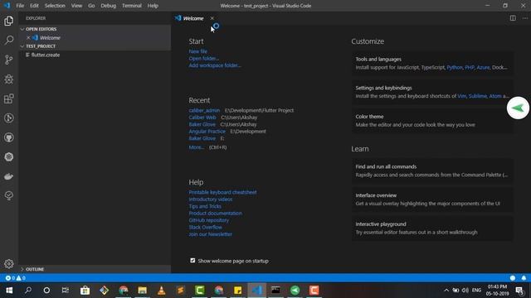Click the green paper-plane floating button
This screenshot has width=531, height=298.
[518, 108]
